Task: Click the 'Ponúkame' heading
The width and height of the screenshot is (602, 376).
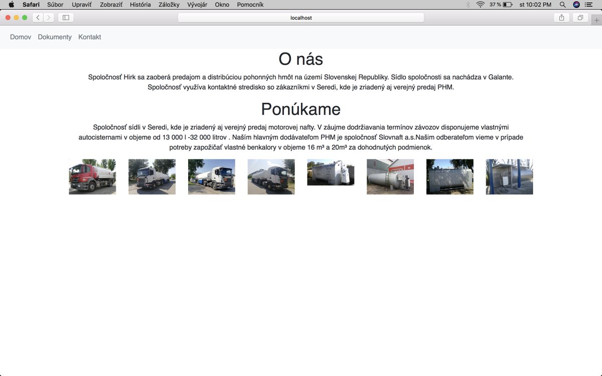Action: coord(301,109)
